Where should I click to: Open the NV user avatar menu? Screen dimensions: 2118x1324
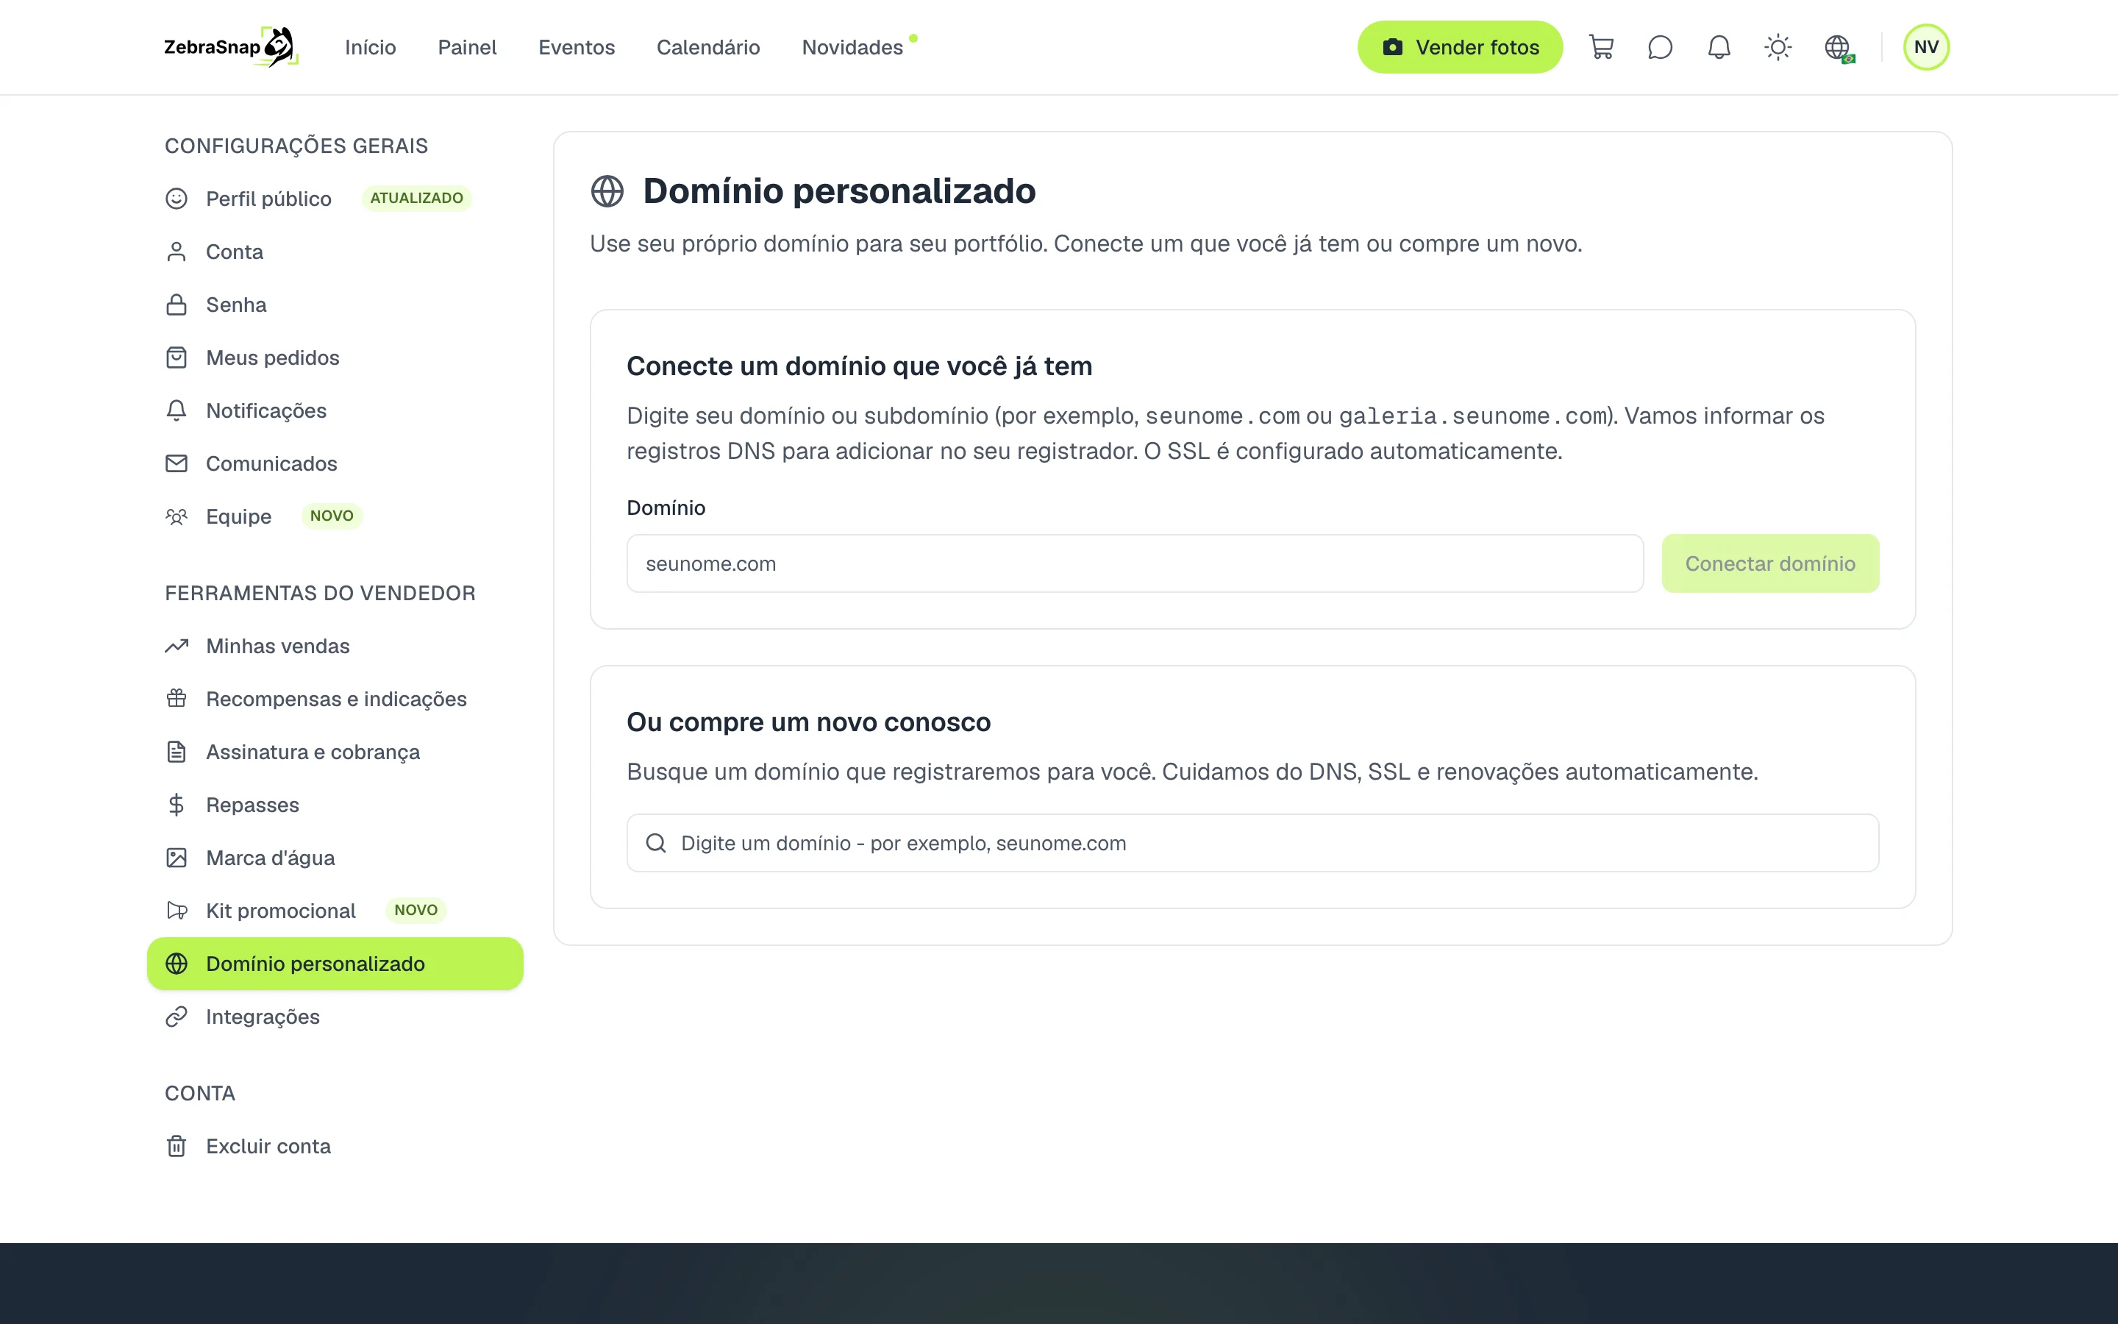point(1925,47)
